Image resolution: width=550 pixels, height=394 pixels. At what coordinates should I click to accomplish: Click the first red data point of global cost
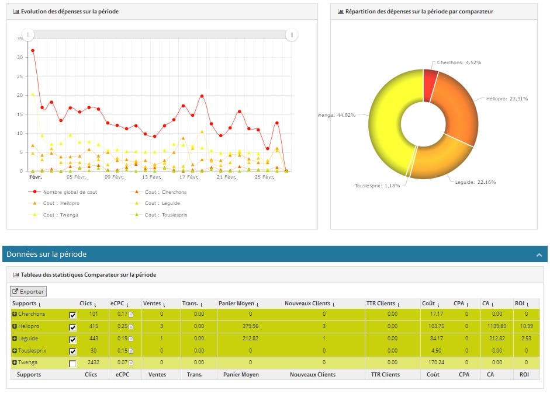click(33, 50)
